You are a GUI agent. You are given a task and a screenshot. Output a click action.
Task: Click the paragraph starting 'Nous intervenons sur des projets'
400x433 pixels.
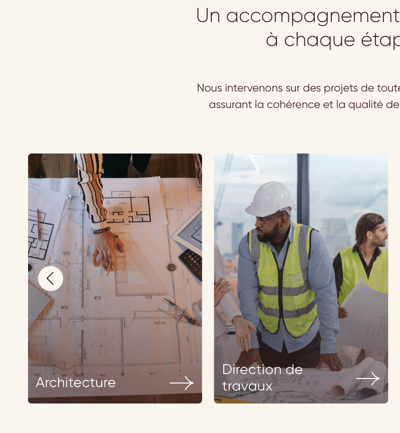pos(298,96)
